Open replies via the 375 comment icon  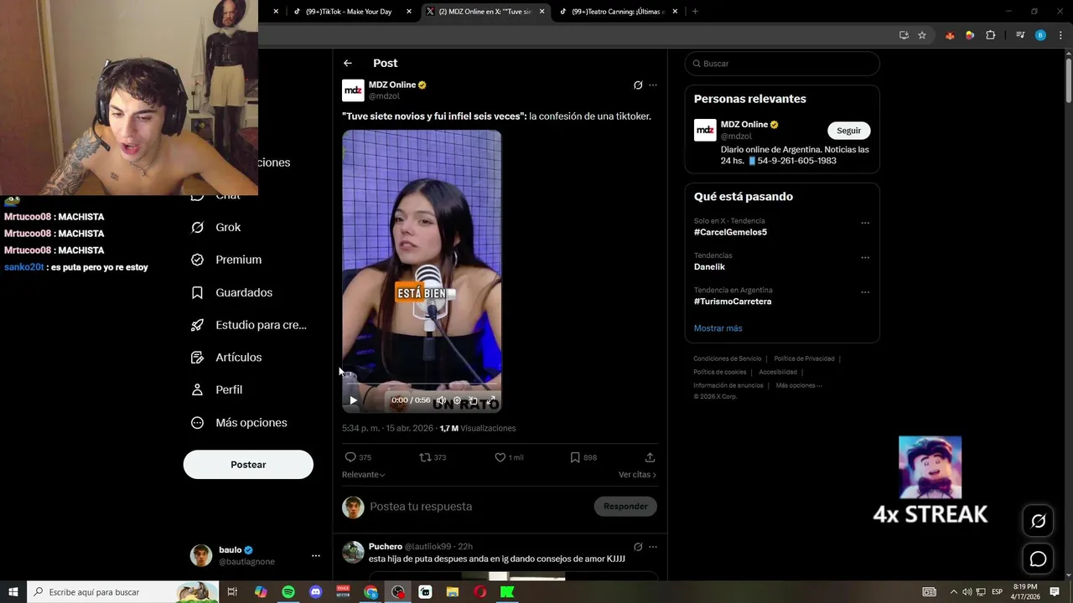coord(350,457)
